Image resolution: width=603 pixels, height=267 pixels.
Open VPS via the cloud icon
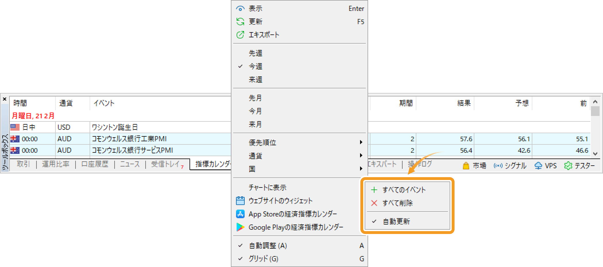pyautogui.click(x=538, y=166)
